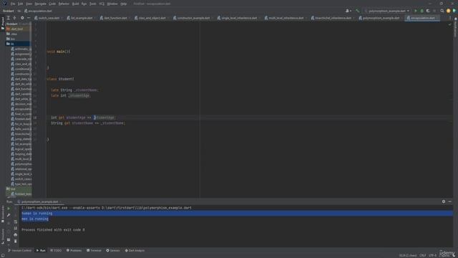Screen dimensions: 458x258
Task: Open the Help menu
Action: click(124, 4)
